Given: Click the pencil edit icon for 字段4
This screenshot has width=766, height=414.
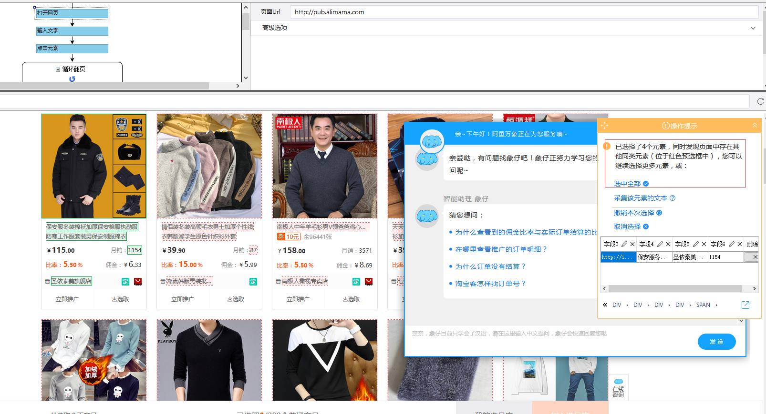Looking at the screenshot, I should 660,244.
